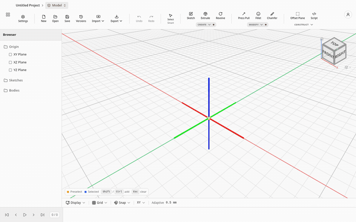This screenshot has width=356, height=222.
Task: Click the Adaptive 0.5 mm grid value
Action: [x=164, y=203]
